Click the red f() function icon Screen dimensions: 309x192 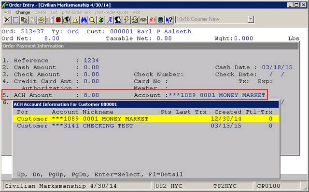tap(152, 20)
